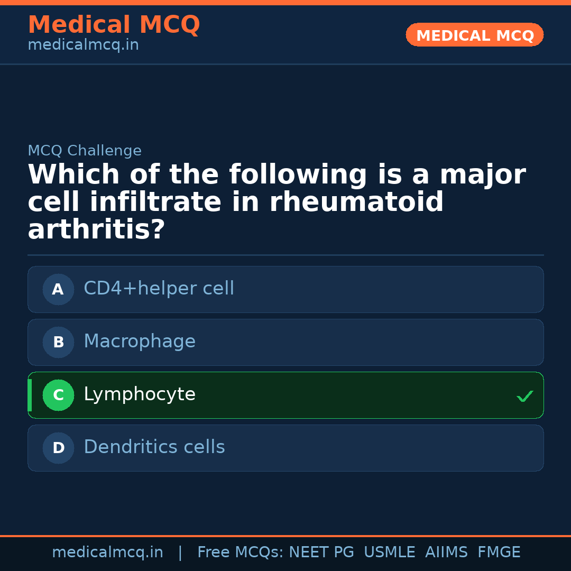Select the "CD4+helper cell" answer text

pos(159,289)
